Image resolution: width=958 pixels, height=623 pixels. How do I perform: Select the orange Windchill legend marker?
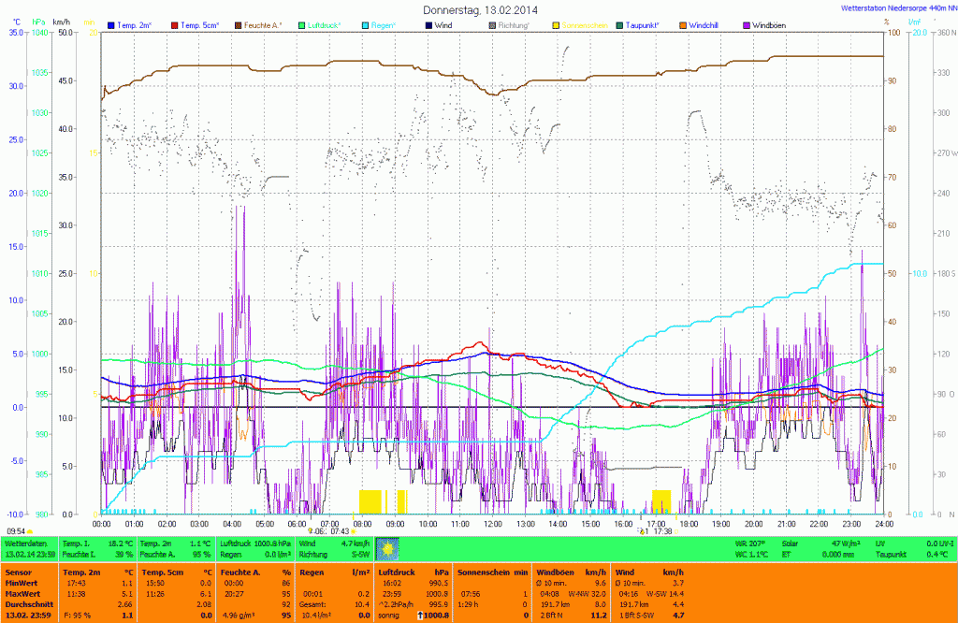682,25
